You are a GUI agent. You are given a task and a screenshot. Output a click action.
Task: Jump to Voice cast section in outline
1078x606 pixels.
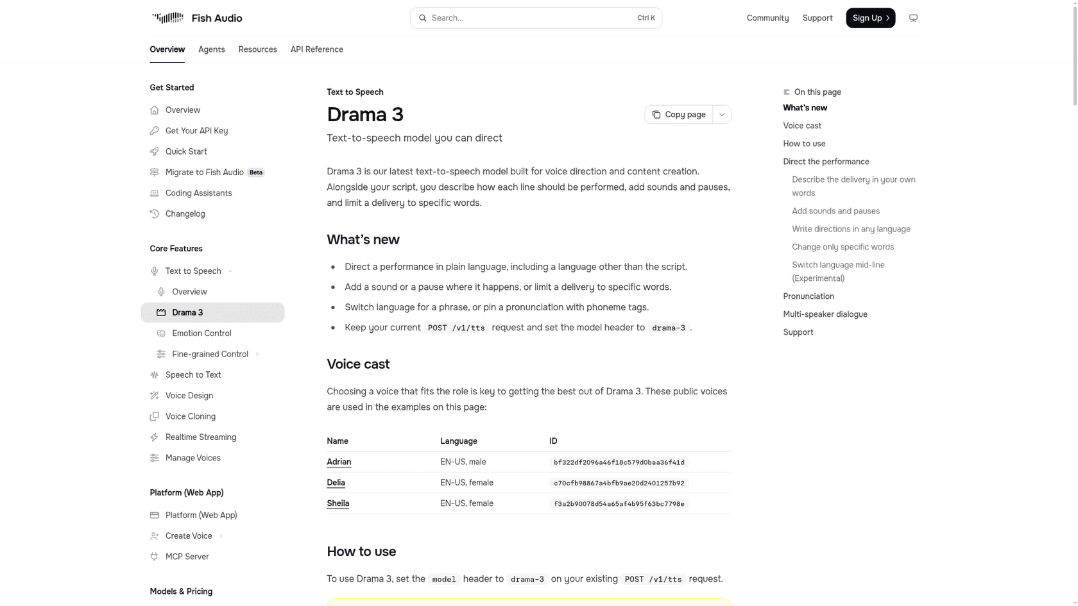(801, 126)
